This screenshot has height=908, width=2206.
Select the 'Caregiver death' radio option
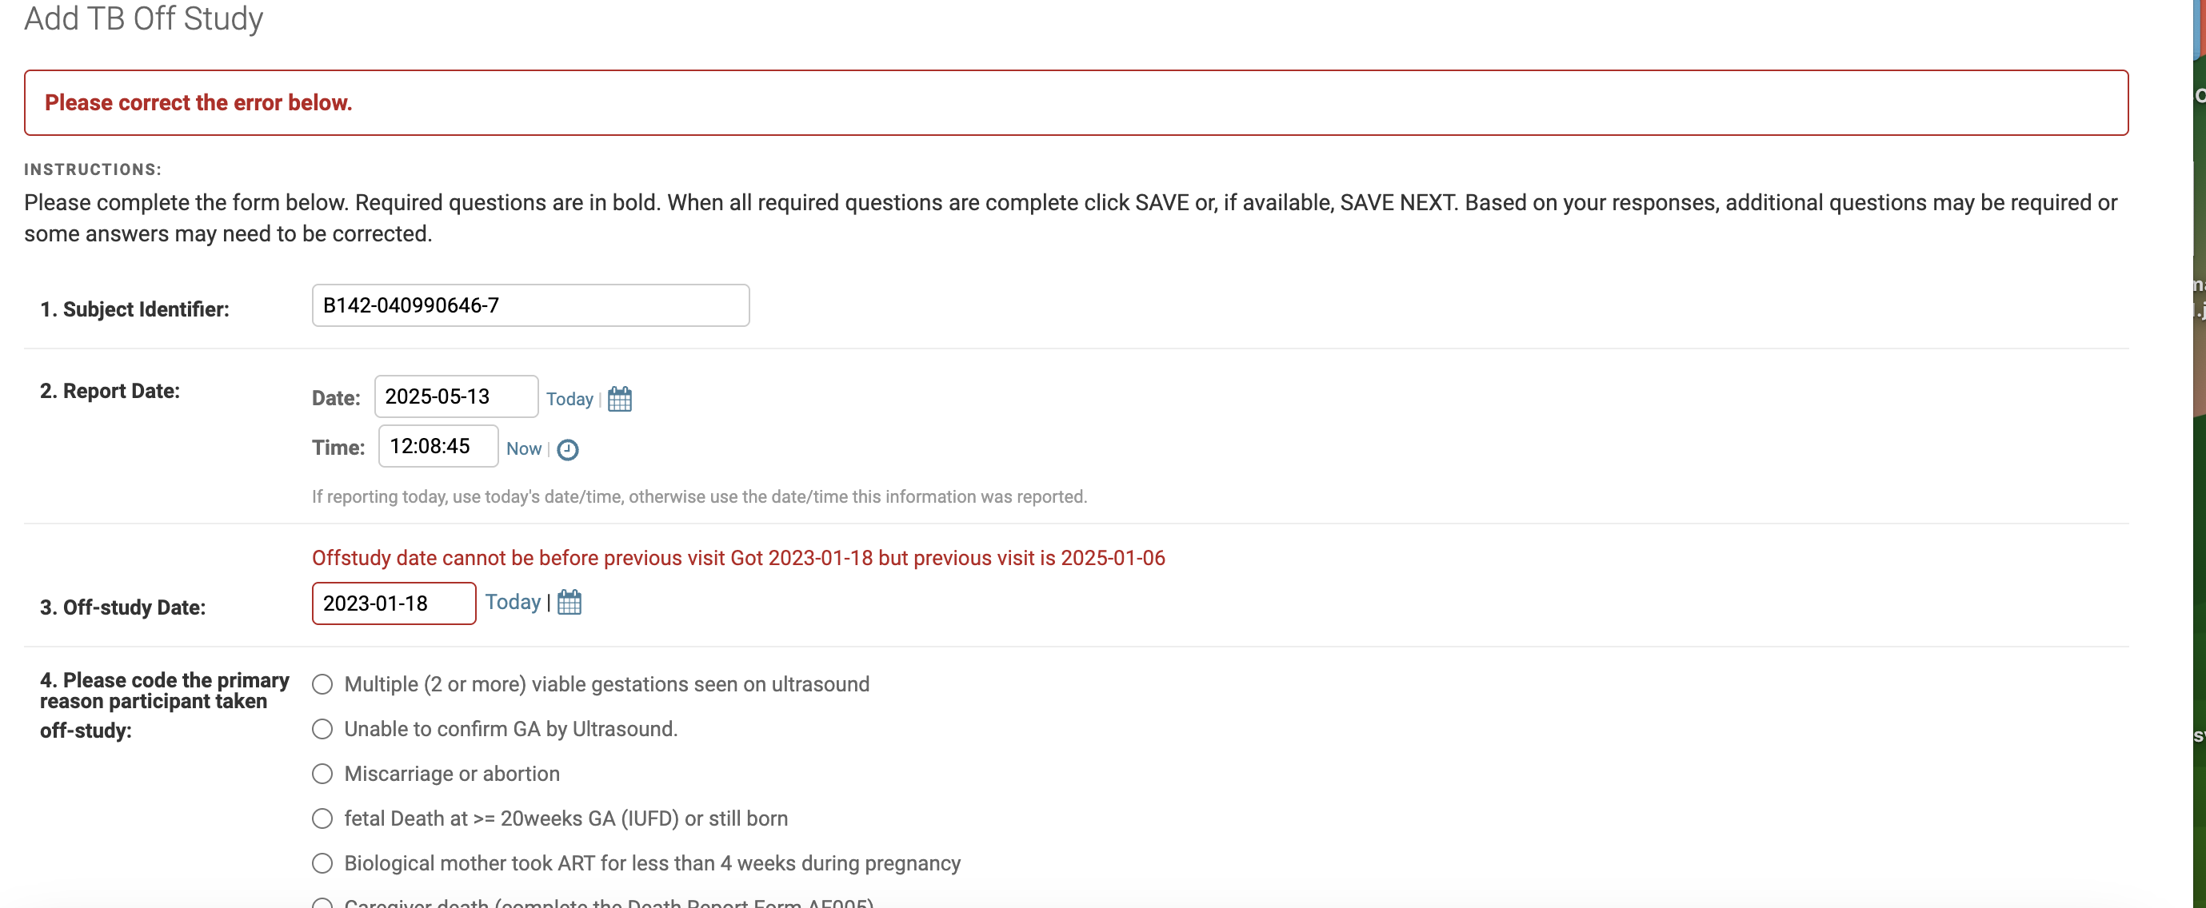click(x=322, y=903)
